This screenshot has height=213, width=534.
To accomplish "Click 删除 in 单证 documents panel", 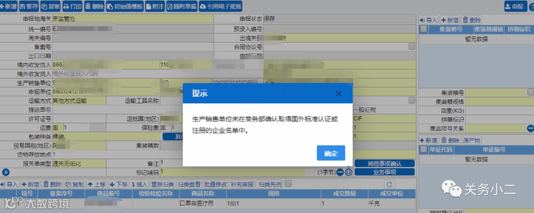I will [450, 140].
